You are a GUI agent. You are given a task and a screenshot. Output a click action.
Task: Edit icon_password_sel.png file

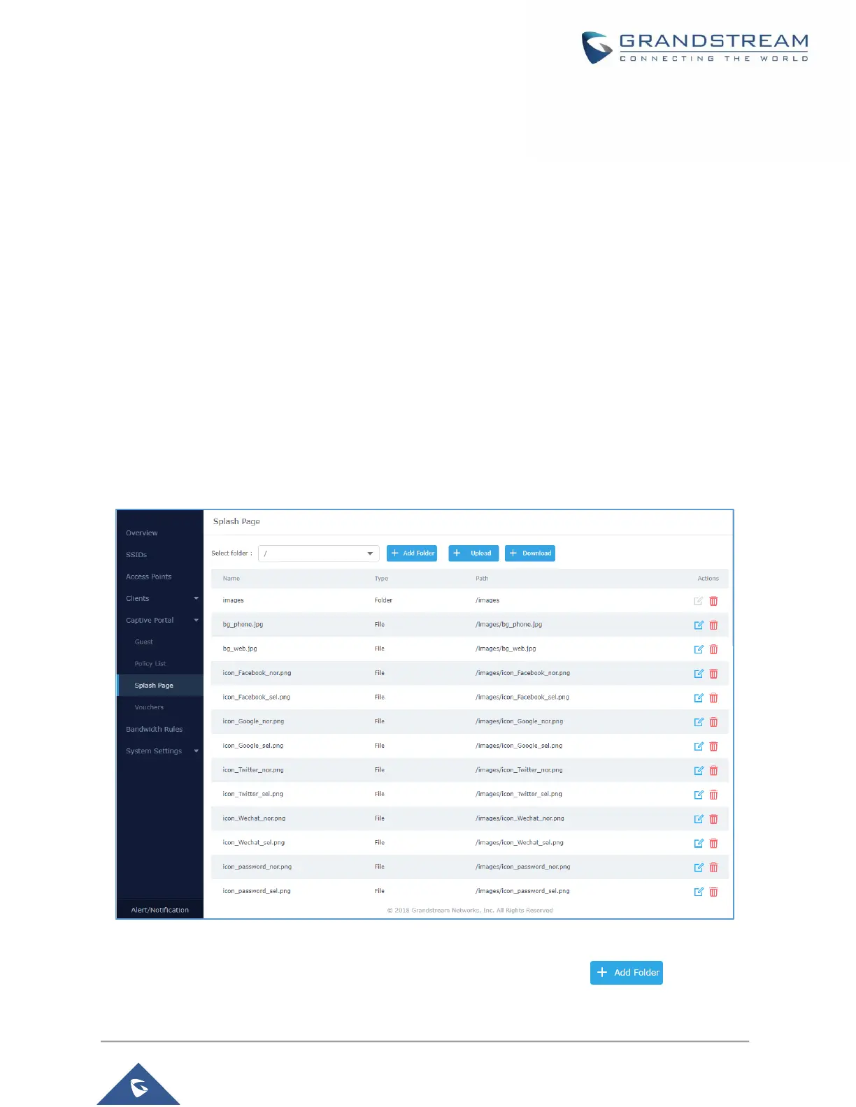(698, 892)
